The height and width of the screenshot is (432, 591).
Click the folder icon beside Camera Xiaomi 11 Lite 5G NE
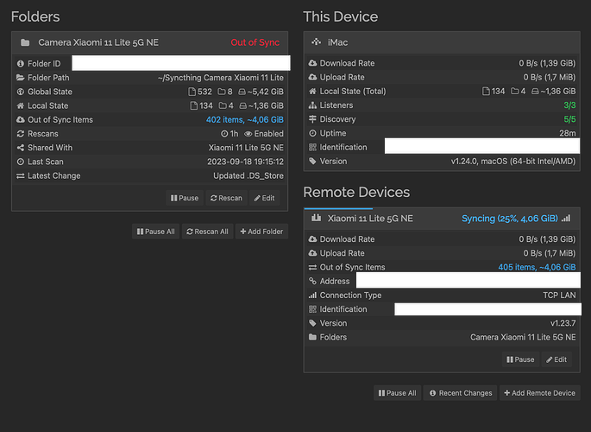click(25, 42)
